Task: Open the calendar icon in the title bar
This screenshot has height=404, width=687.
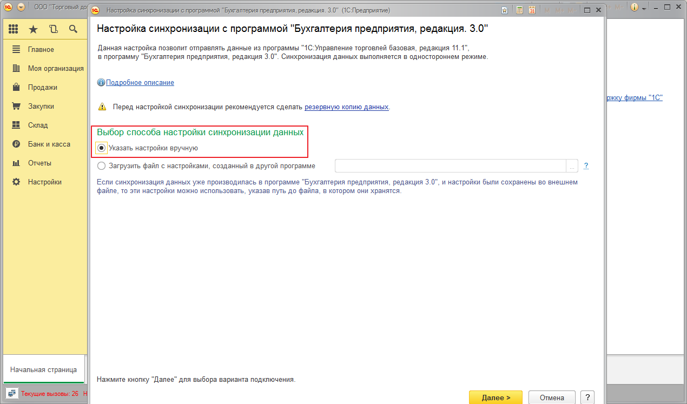Action: pos(532,9)
